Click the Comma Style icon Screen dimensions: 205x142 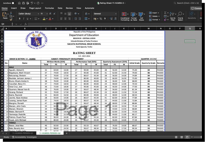tap(105, 19)
